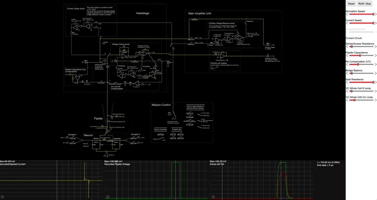Toggle the upper Synapse 1 switch
The width and height of the screenshot is (377, 200).
click(x=73, y=137)
